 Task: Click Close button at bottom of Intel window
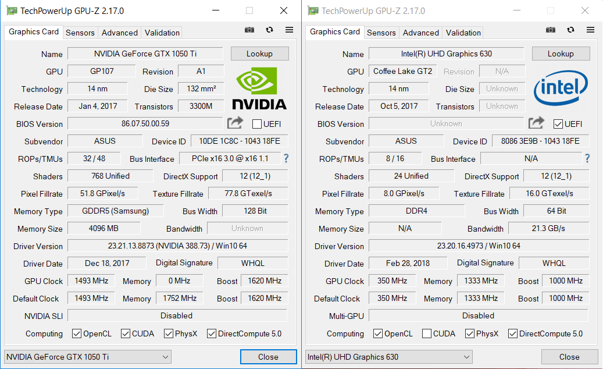pyautogui.click(x=569, y=357)
